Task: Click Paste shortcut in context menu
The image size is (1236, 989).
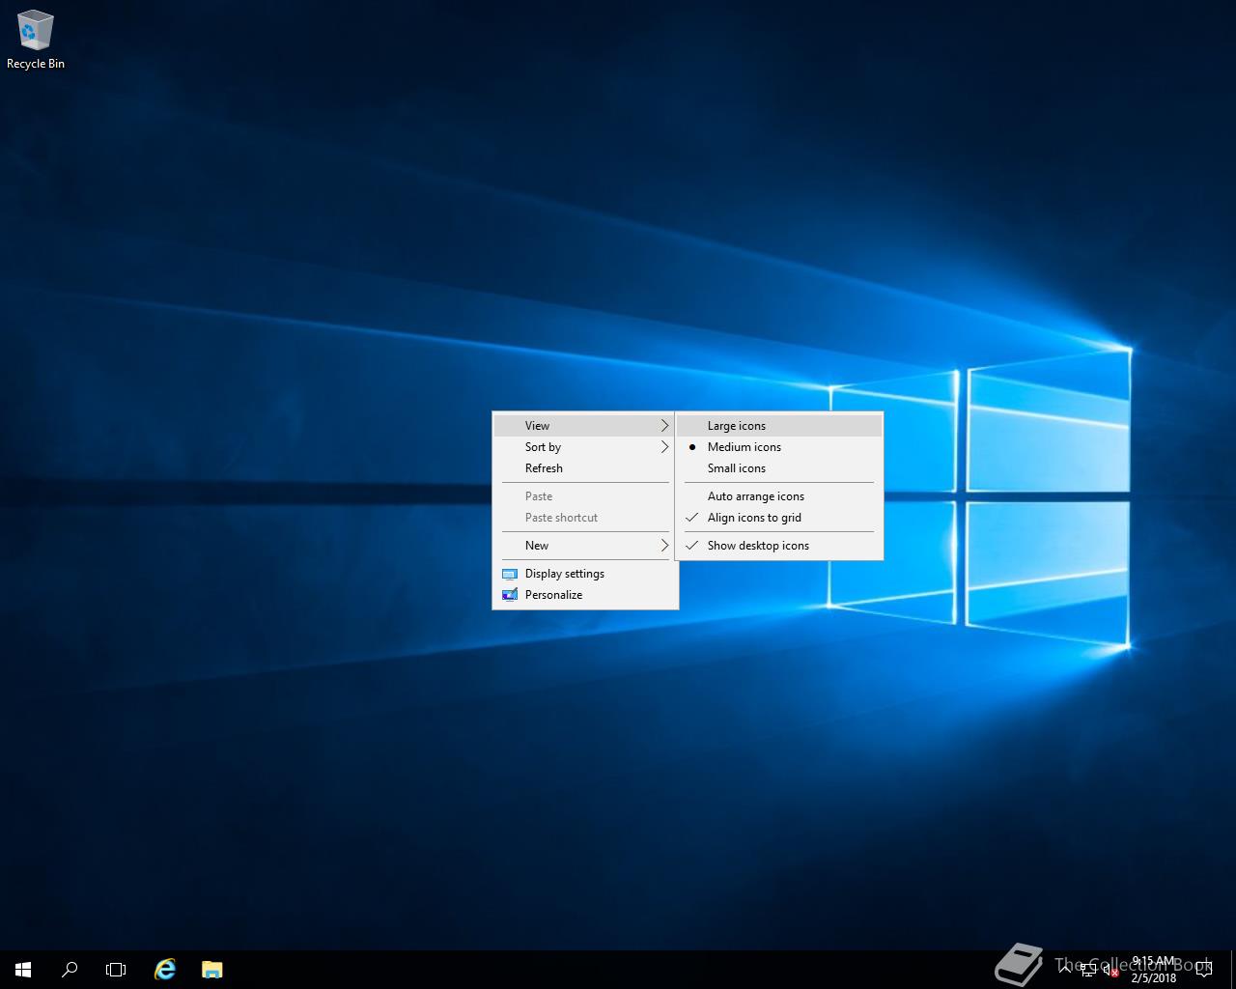Action: click(x=585, y=518)
